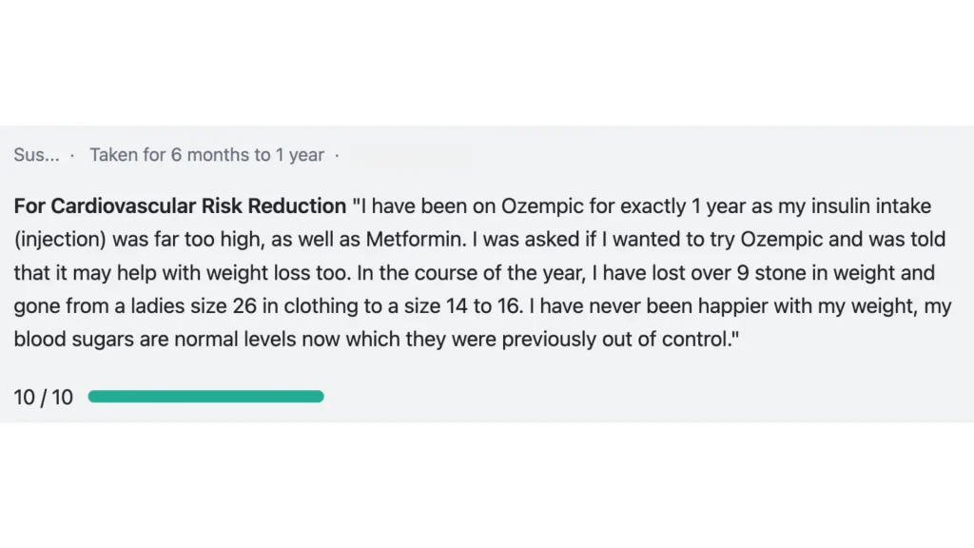The width and height of the screenshot is (974, 548).
Task: Click the 10 / 10 rating score
Action: [44, 397]
